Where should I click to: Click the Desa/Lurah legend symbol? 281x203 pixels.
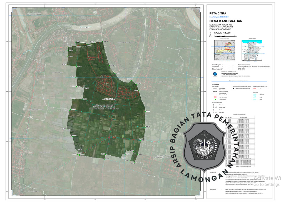[x=213, y=112]
